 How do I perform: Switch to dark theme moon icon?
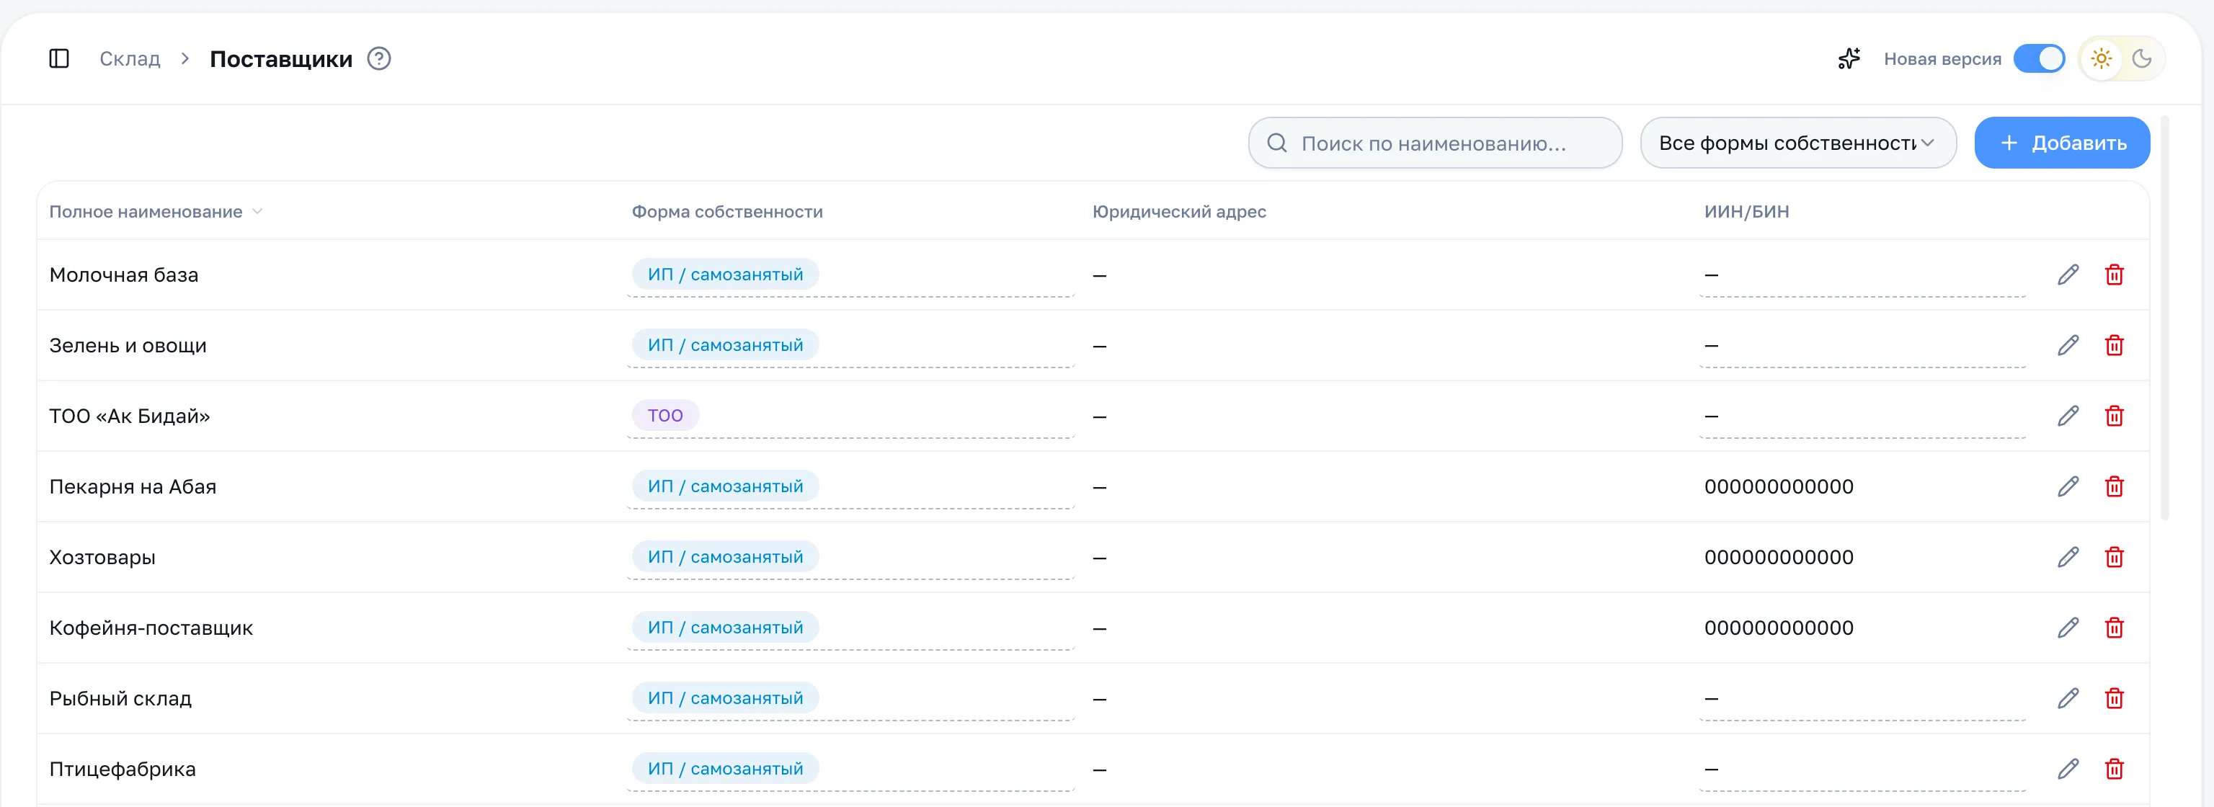coord(2142,58)
